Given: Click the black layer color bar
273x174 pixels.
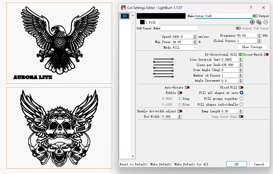Looking at the screenshot, I should (161, 16).
